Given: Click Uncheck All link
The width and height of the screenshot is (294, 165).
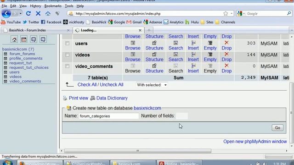Looking at the screenshot, I should pyautogui.click(x=112, y=85).
